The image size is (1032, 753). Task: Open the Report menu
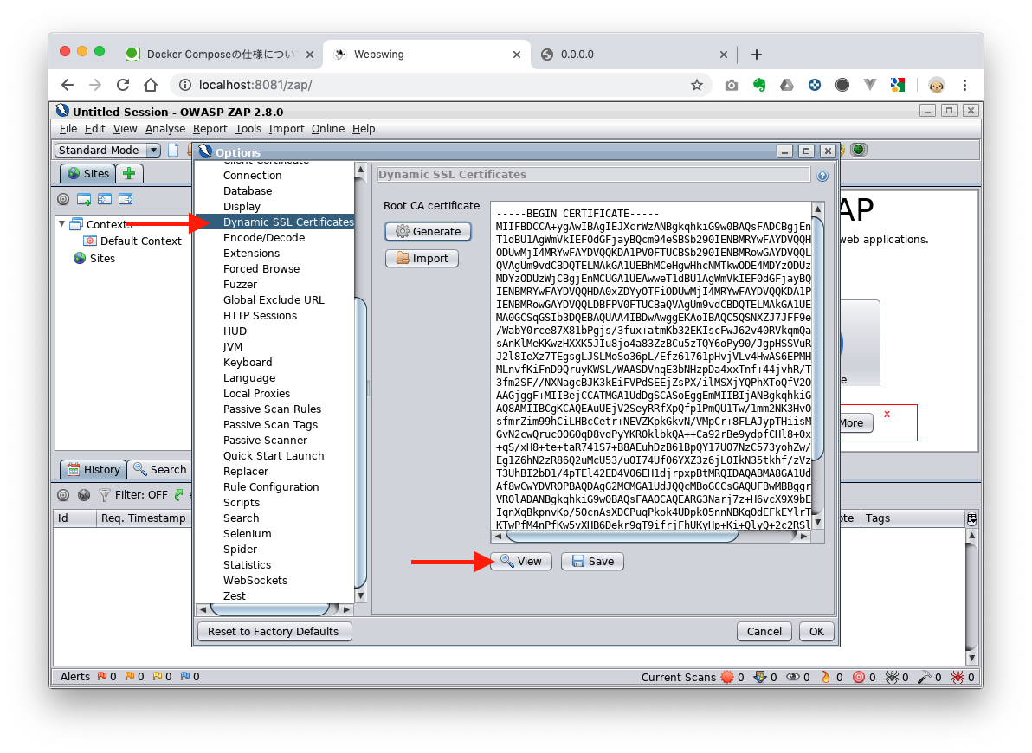pos(210,129)
